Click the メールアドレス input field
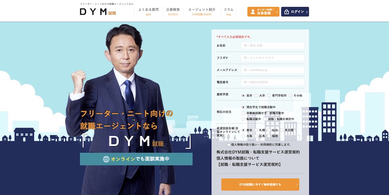Screen dimensions: 389x195 tap(273, 70)
